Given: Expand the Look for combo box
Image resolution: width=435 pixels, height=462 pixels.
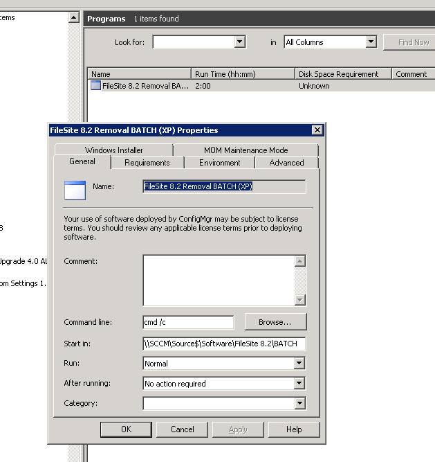Looking at the screenshot, I should click(x=239, y=42).
